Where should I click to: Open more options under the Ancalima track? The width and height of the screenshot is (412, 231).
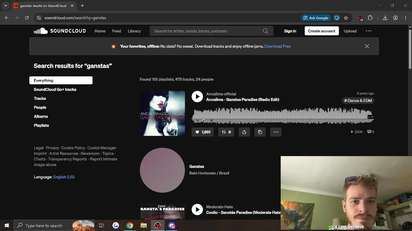(x=276, y=132)
